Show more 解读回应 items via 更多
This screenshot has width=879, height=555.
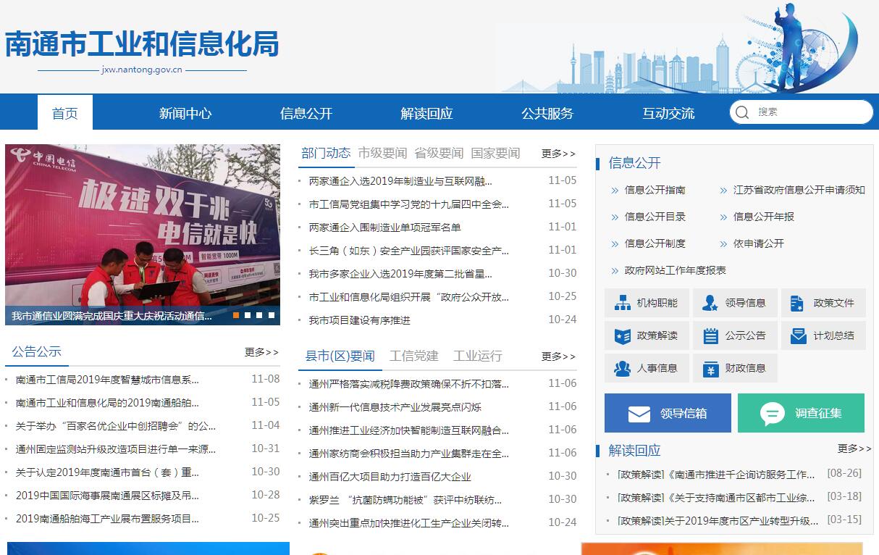[854, 449]
